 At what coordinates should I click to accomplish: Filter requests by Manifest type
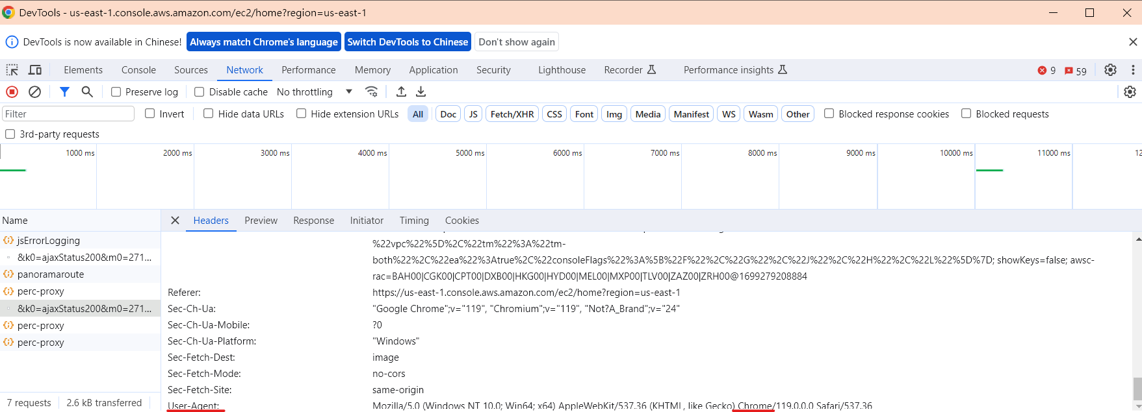692,114
